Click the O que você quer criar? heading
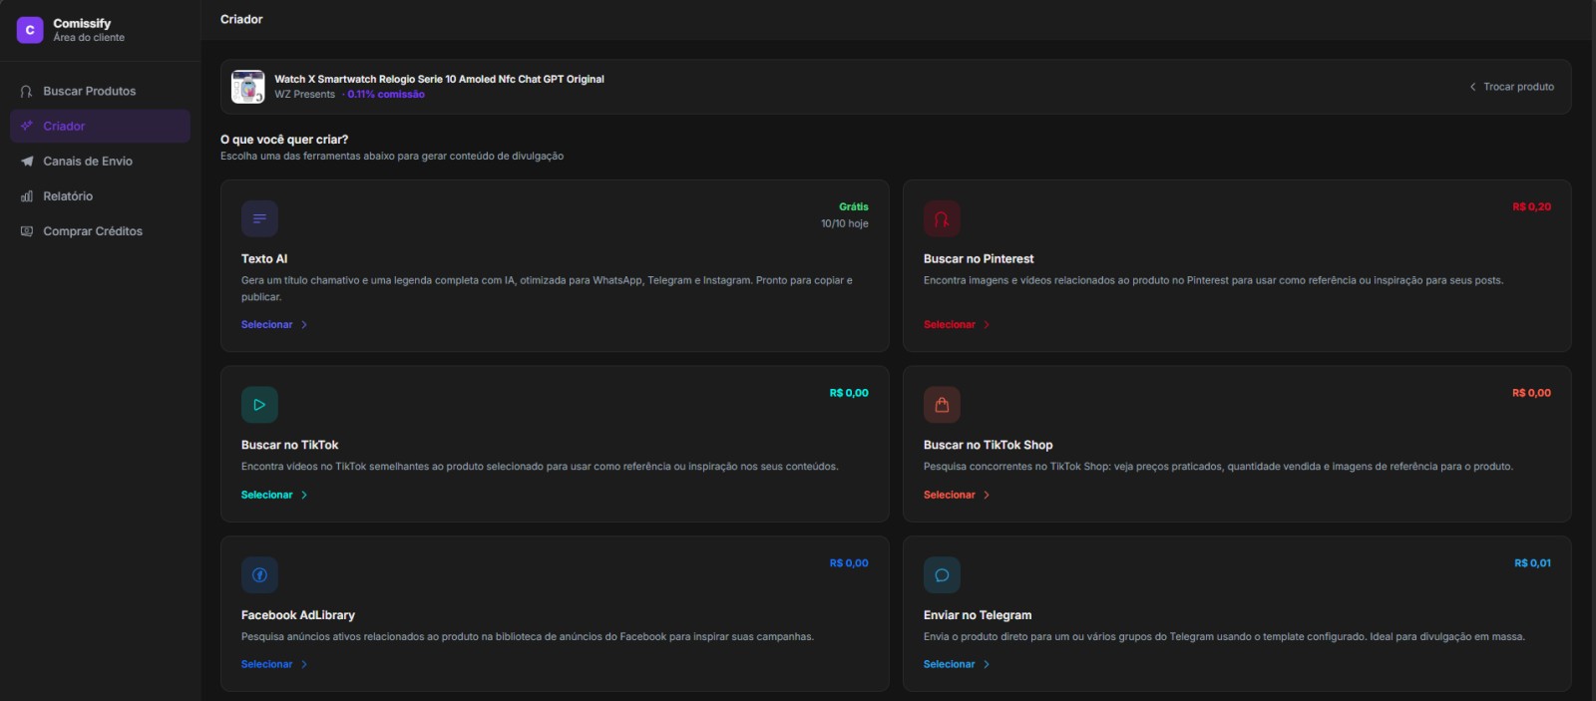 click(x=284, y=140)
